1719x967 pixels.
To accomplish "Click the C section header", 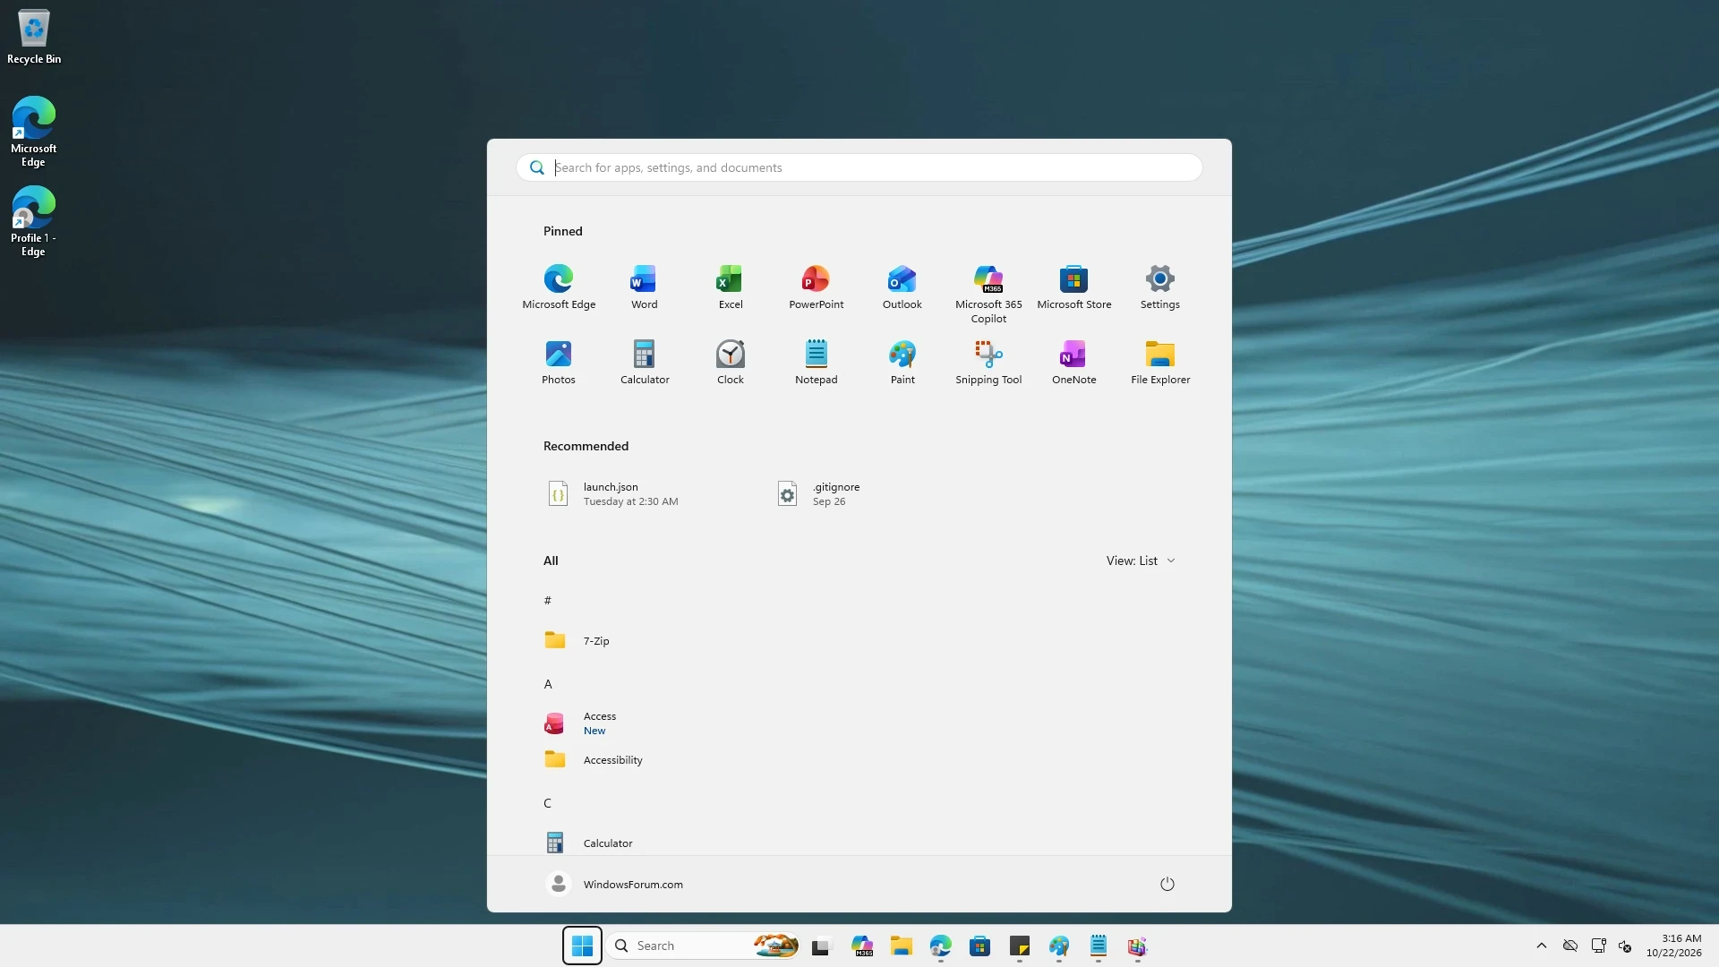I will (548, 803).
